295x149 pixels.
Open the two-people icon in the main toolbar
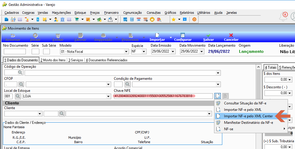[13, 19]
